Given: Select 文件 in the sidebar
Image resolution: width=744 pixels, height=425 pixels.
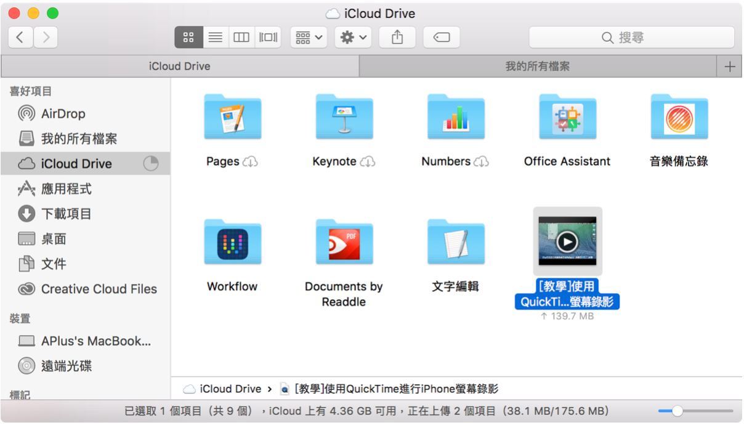Looking at the screenshot, I should (85, 264).
